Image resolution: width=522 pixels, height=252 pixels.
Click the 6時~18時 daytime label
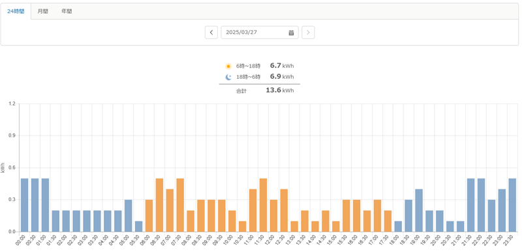pos(248,66)
